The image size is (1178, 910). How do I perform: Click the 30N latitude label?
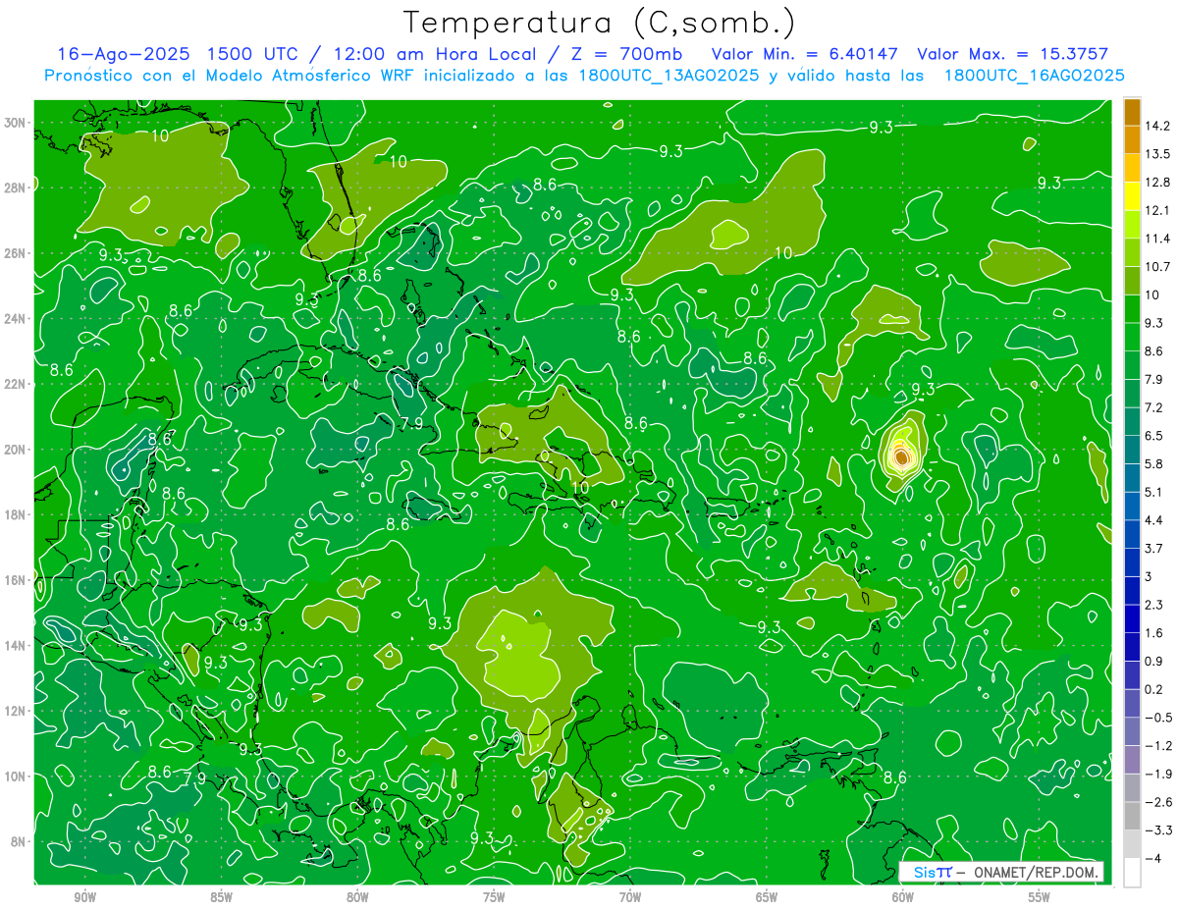(x=17, y=123)
